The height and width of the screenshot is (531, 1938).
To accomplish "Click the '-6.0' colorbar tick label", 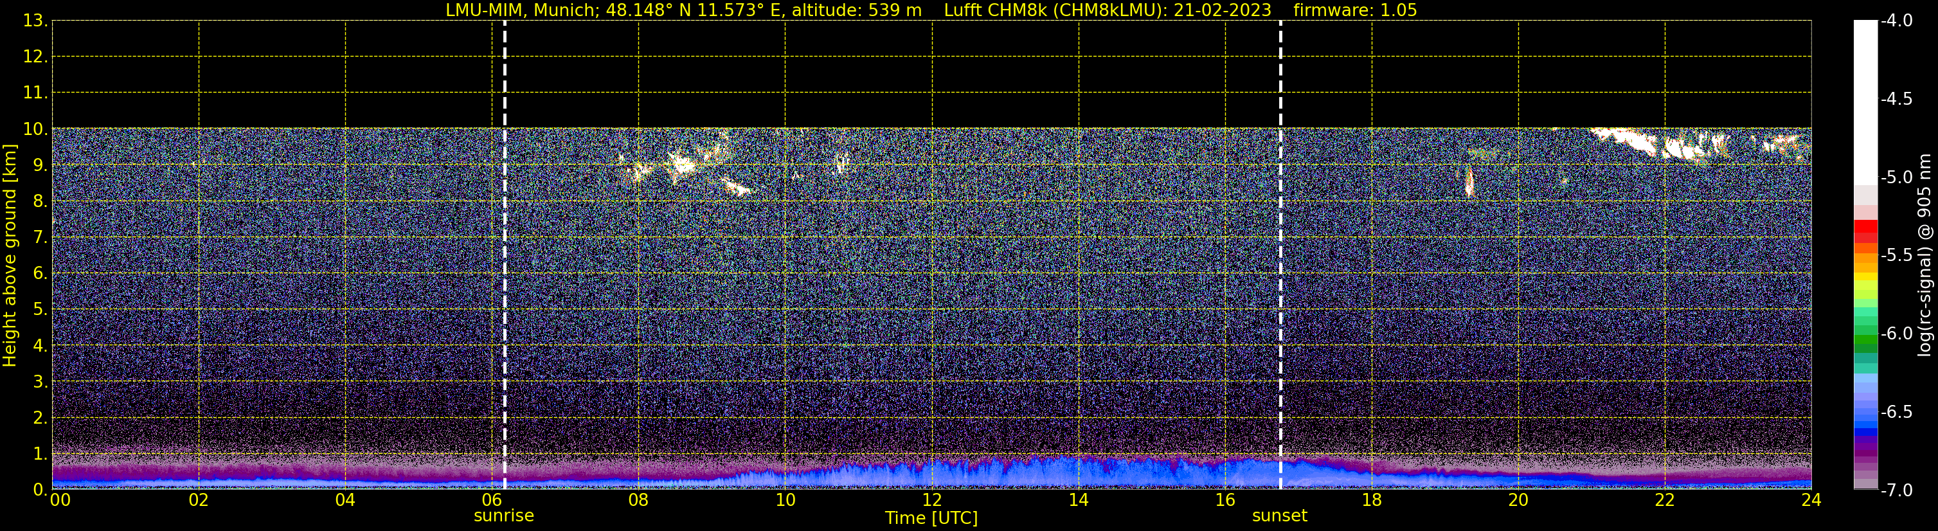I will (x=1896, y=333).
